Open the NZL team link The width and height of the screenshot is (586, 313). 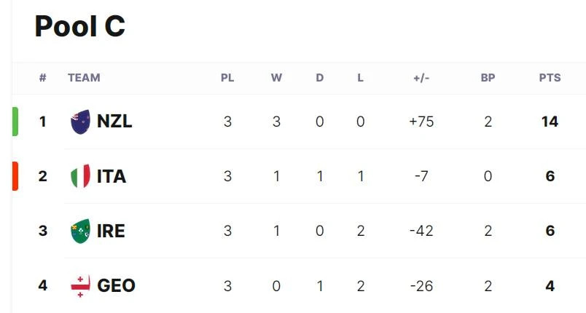114,122
